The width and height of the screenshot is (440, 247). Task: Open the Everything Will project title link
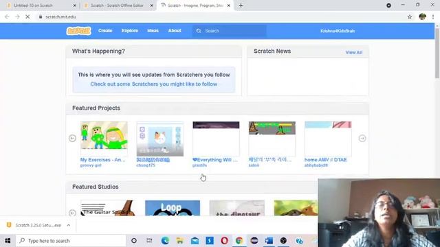click(x=215, y=160)
